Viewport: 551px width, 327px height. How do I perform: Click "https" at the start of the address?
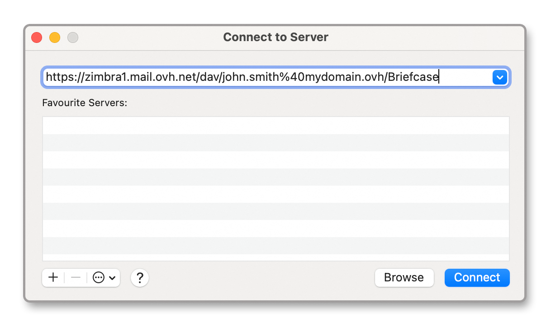58,77
